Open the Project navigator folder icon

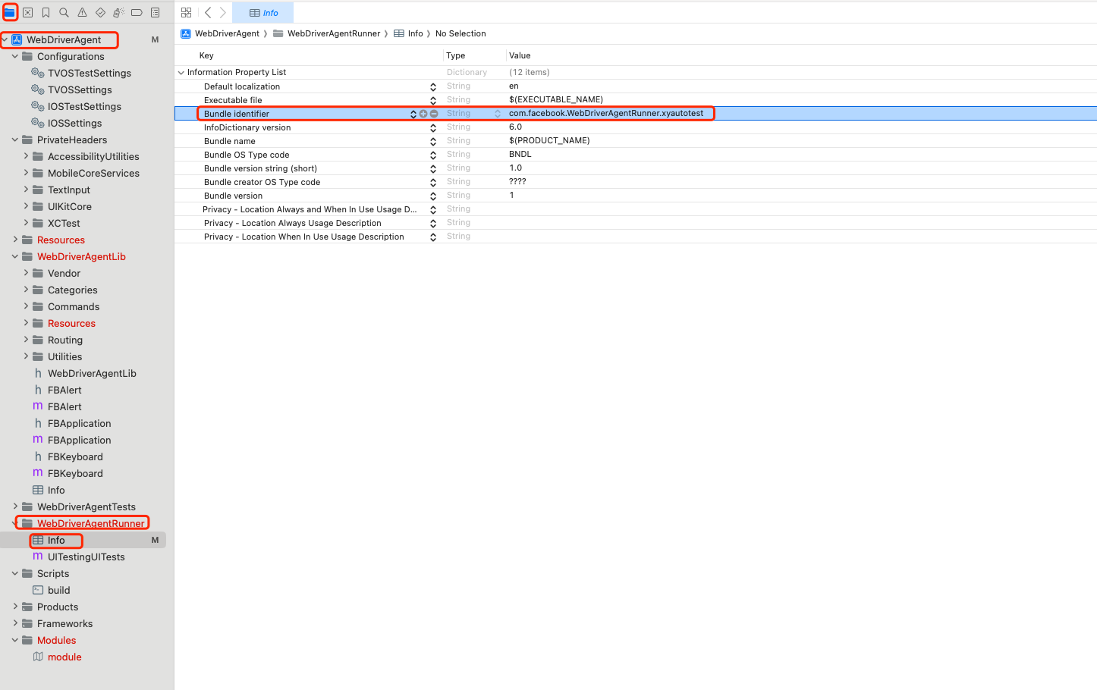pyautogui.click(x=10, y=13)
